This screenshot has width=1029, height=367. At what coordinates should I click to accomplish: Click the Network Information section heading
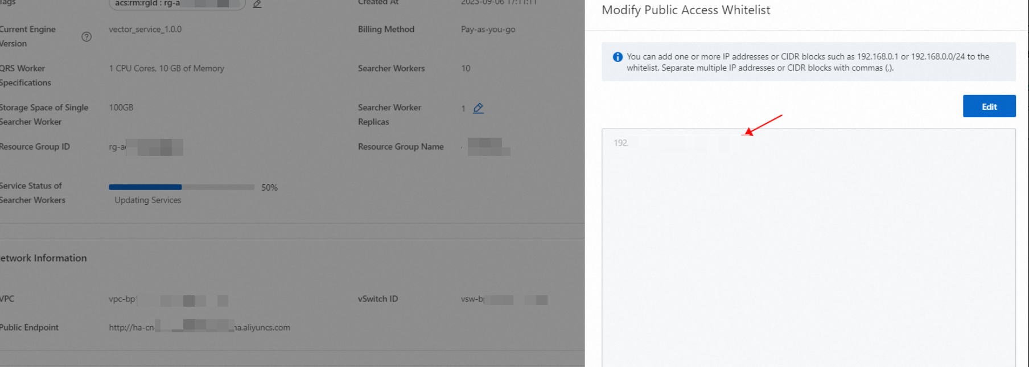pyautogui.click(x=43, y=258)
